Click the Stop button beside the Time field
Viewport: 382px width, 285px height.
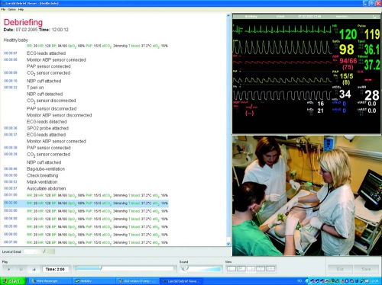point(34,269)
